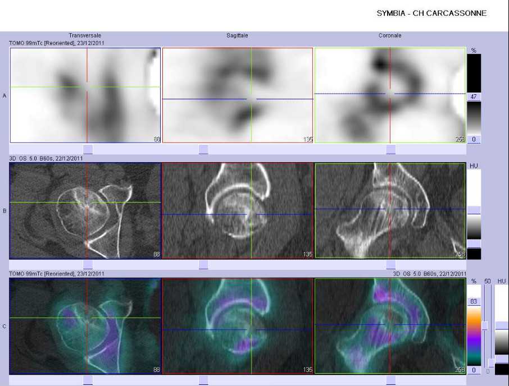Click the fusion blend slider handle under 50
Viewport: 509px width, 386px height.
[485, 326]
